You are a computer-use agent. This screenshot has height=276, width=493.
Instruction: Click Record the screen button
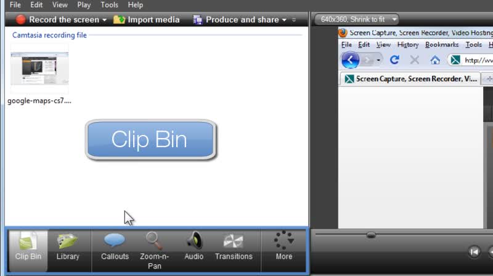[58, 20]
